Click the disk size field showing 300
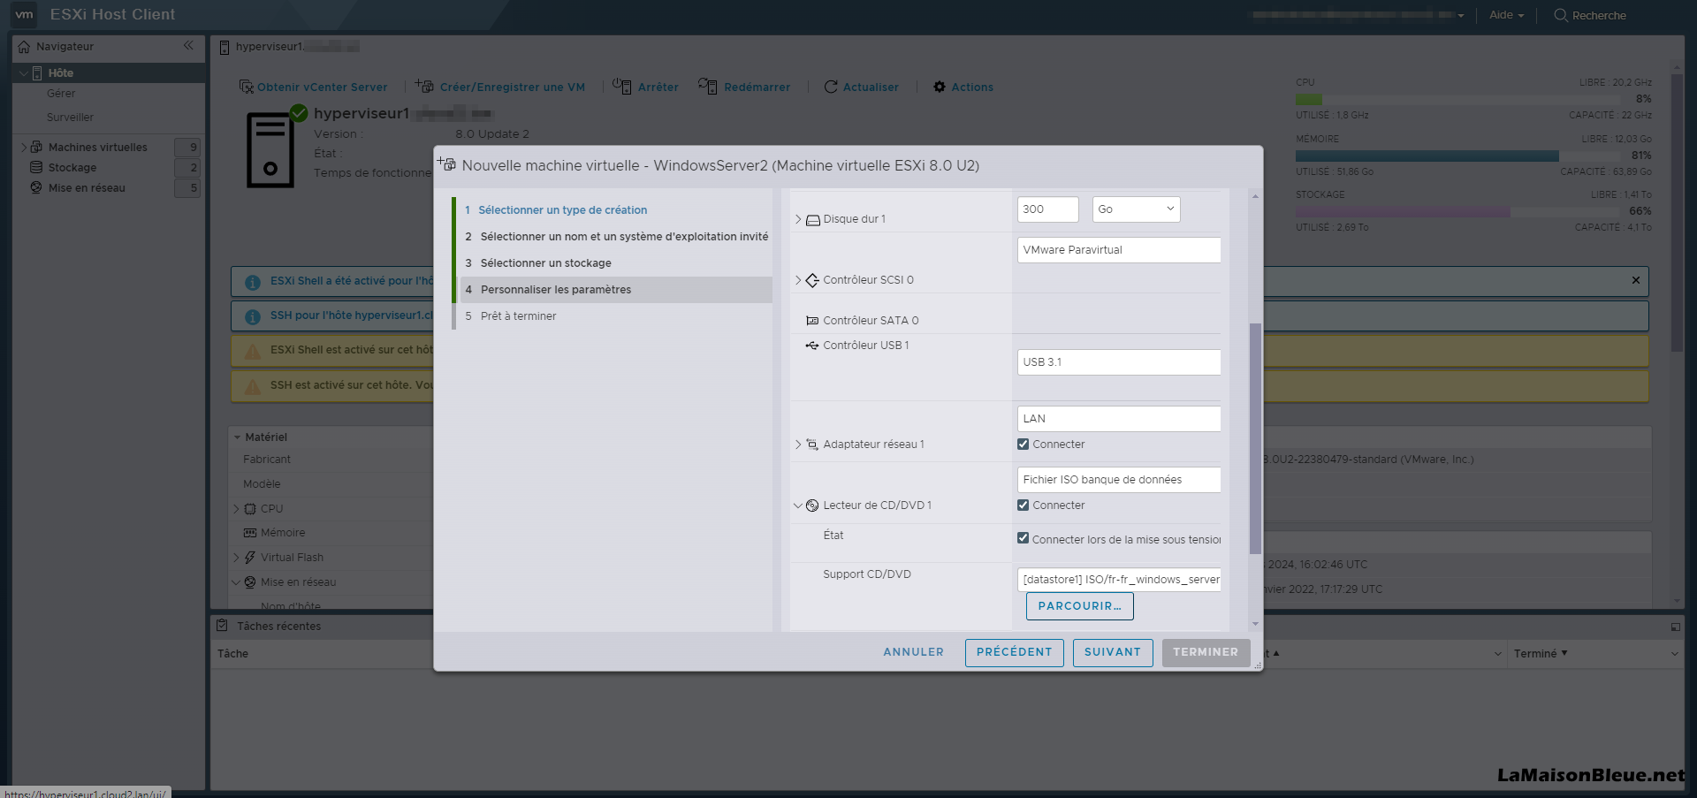 1047,209
